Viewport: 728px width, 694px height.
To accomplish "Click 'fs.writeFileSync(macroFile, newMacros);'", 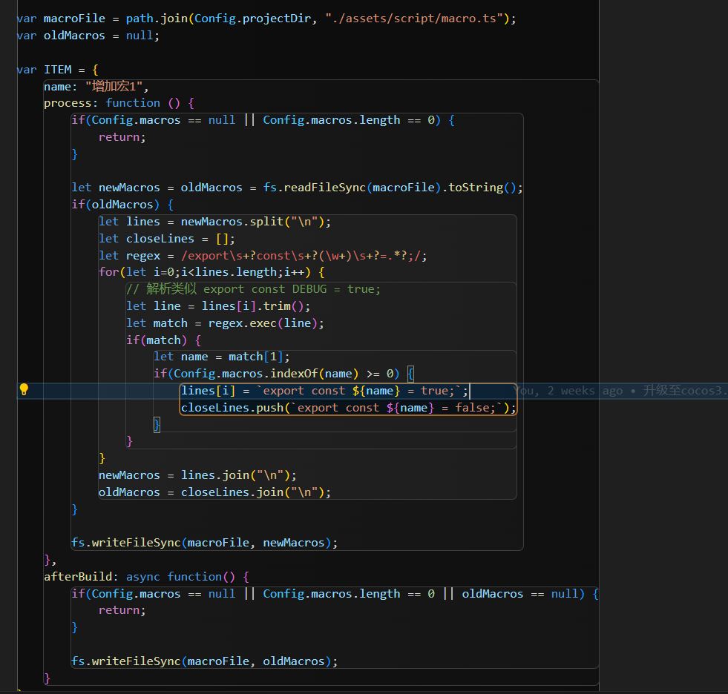I will [x=204, y=543].
